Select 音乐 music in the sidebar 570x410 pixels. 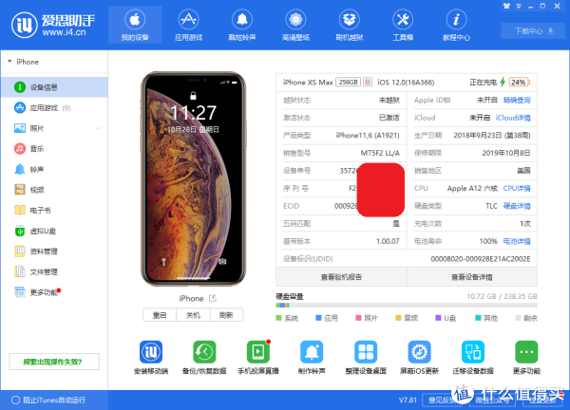coord(54,148)
